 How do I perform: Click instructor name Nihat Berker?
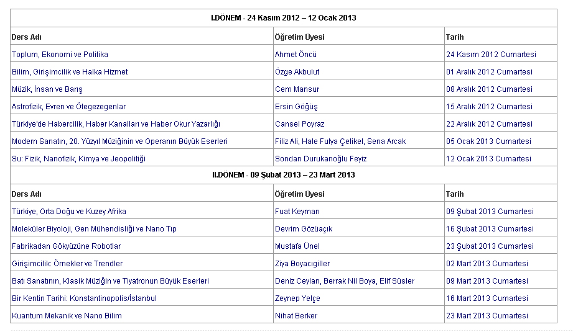point(296,316)
